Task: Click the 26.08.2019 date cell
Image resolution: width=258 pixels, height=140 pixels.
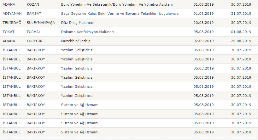Action: click(241, 41)
